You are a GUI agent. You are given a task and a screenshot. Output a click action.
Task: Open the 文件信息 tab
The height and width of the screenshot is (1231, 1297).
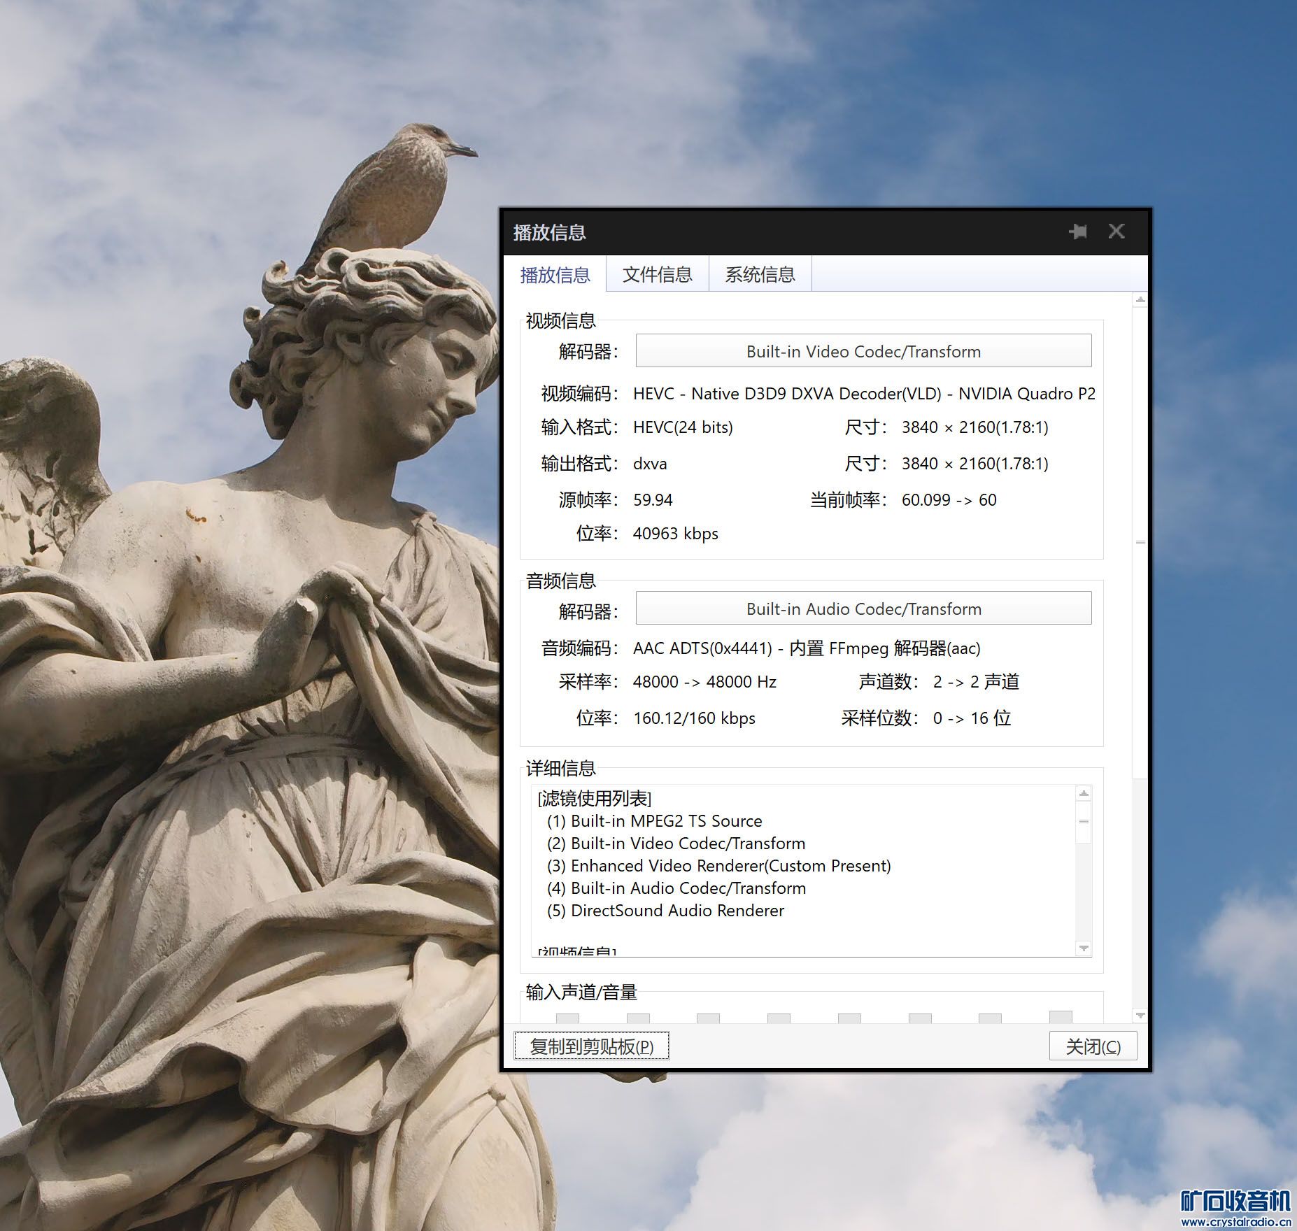pyautogui.click(x=657, y=275)
